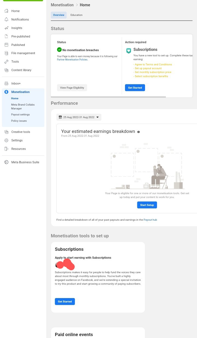
Task: Click Set monthly subscription price step
Action: 152,72
